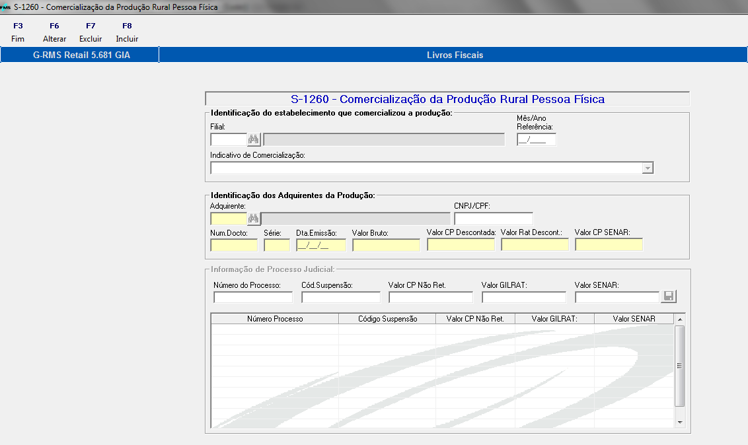The width and height of the screenshot is (748, 445).
Task: Click the F3 Fim toolbar button
Action: point(18,32)
